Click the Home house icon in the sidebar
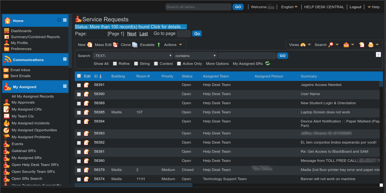The image size is (386, 193). pyautogui.click(x=8, y=20)
